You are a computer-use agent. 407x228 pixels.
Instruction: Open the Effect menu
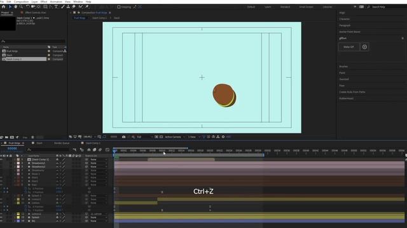44,2
